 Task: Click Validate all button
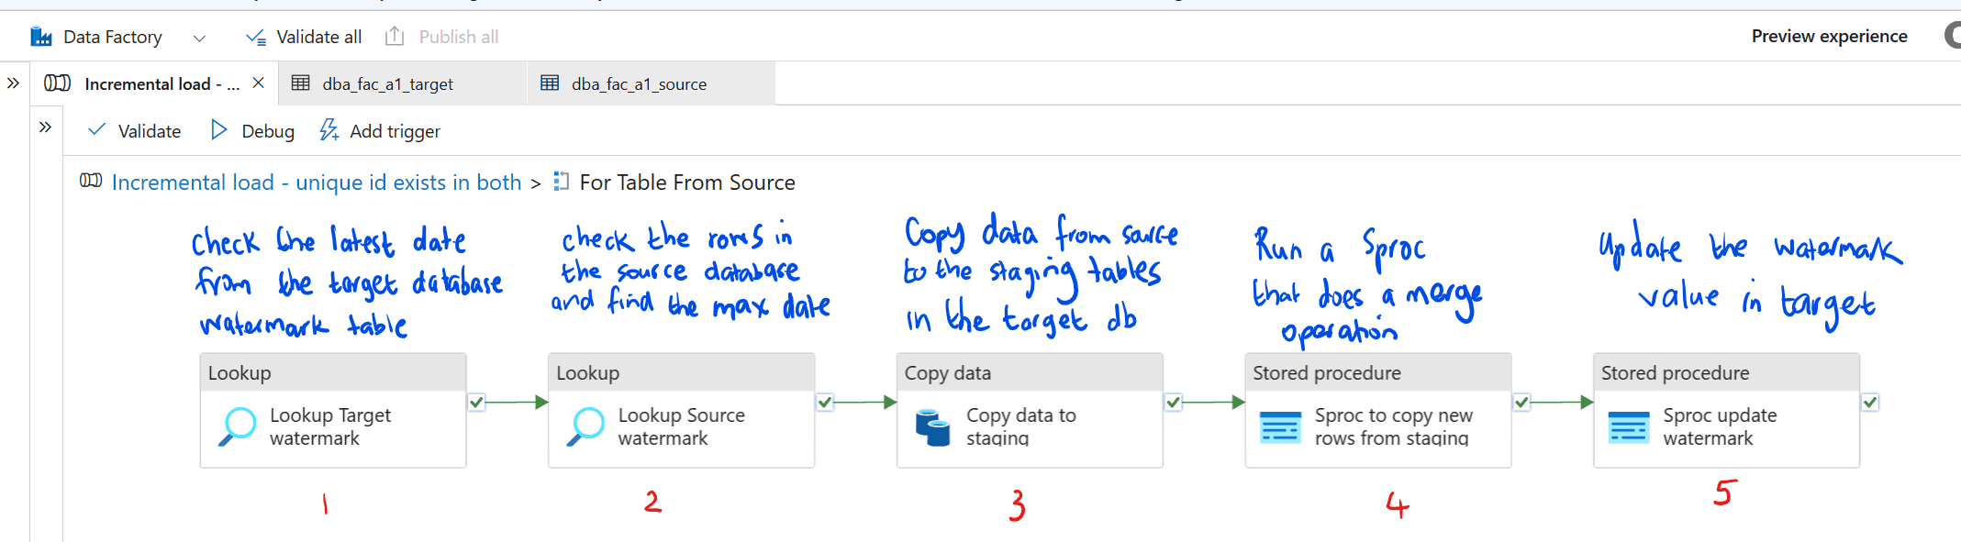(304, 37)
